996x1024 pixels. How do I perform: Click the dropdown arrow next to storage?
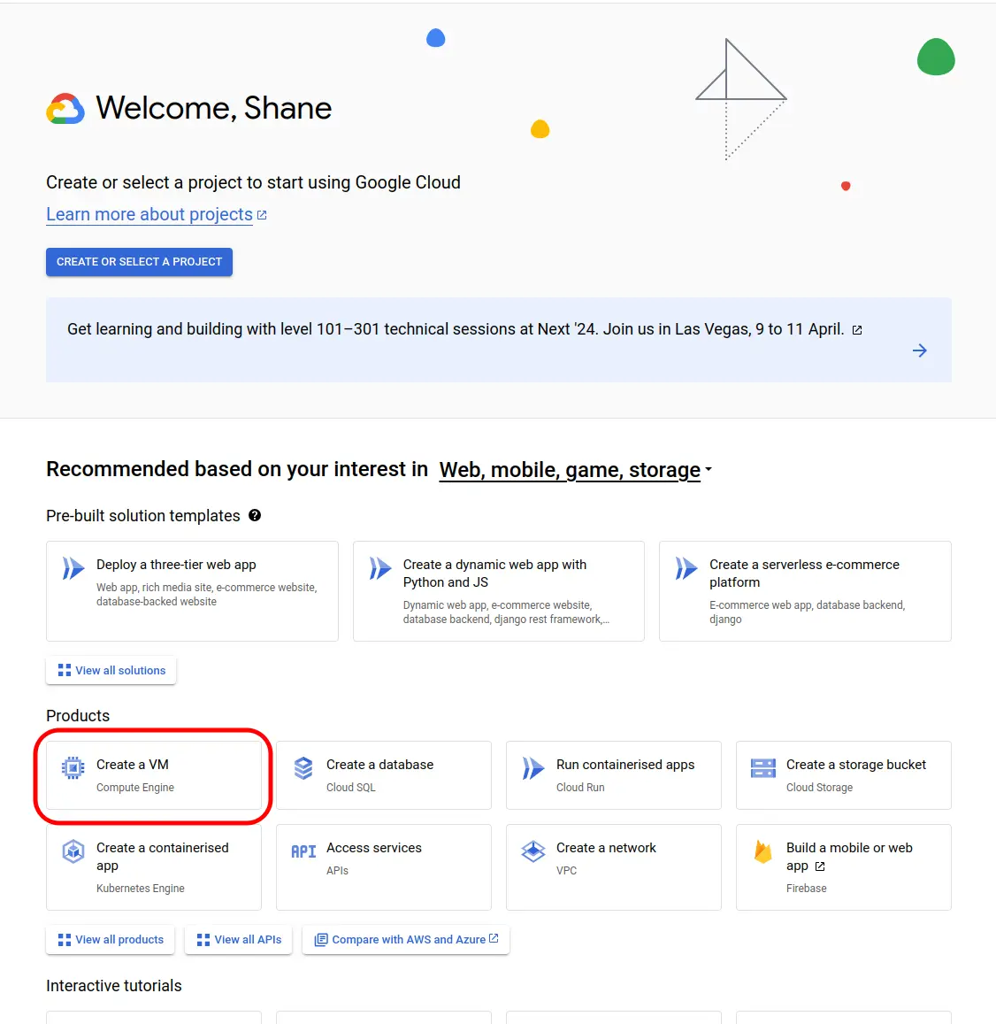click(x=709, y=470)
